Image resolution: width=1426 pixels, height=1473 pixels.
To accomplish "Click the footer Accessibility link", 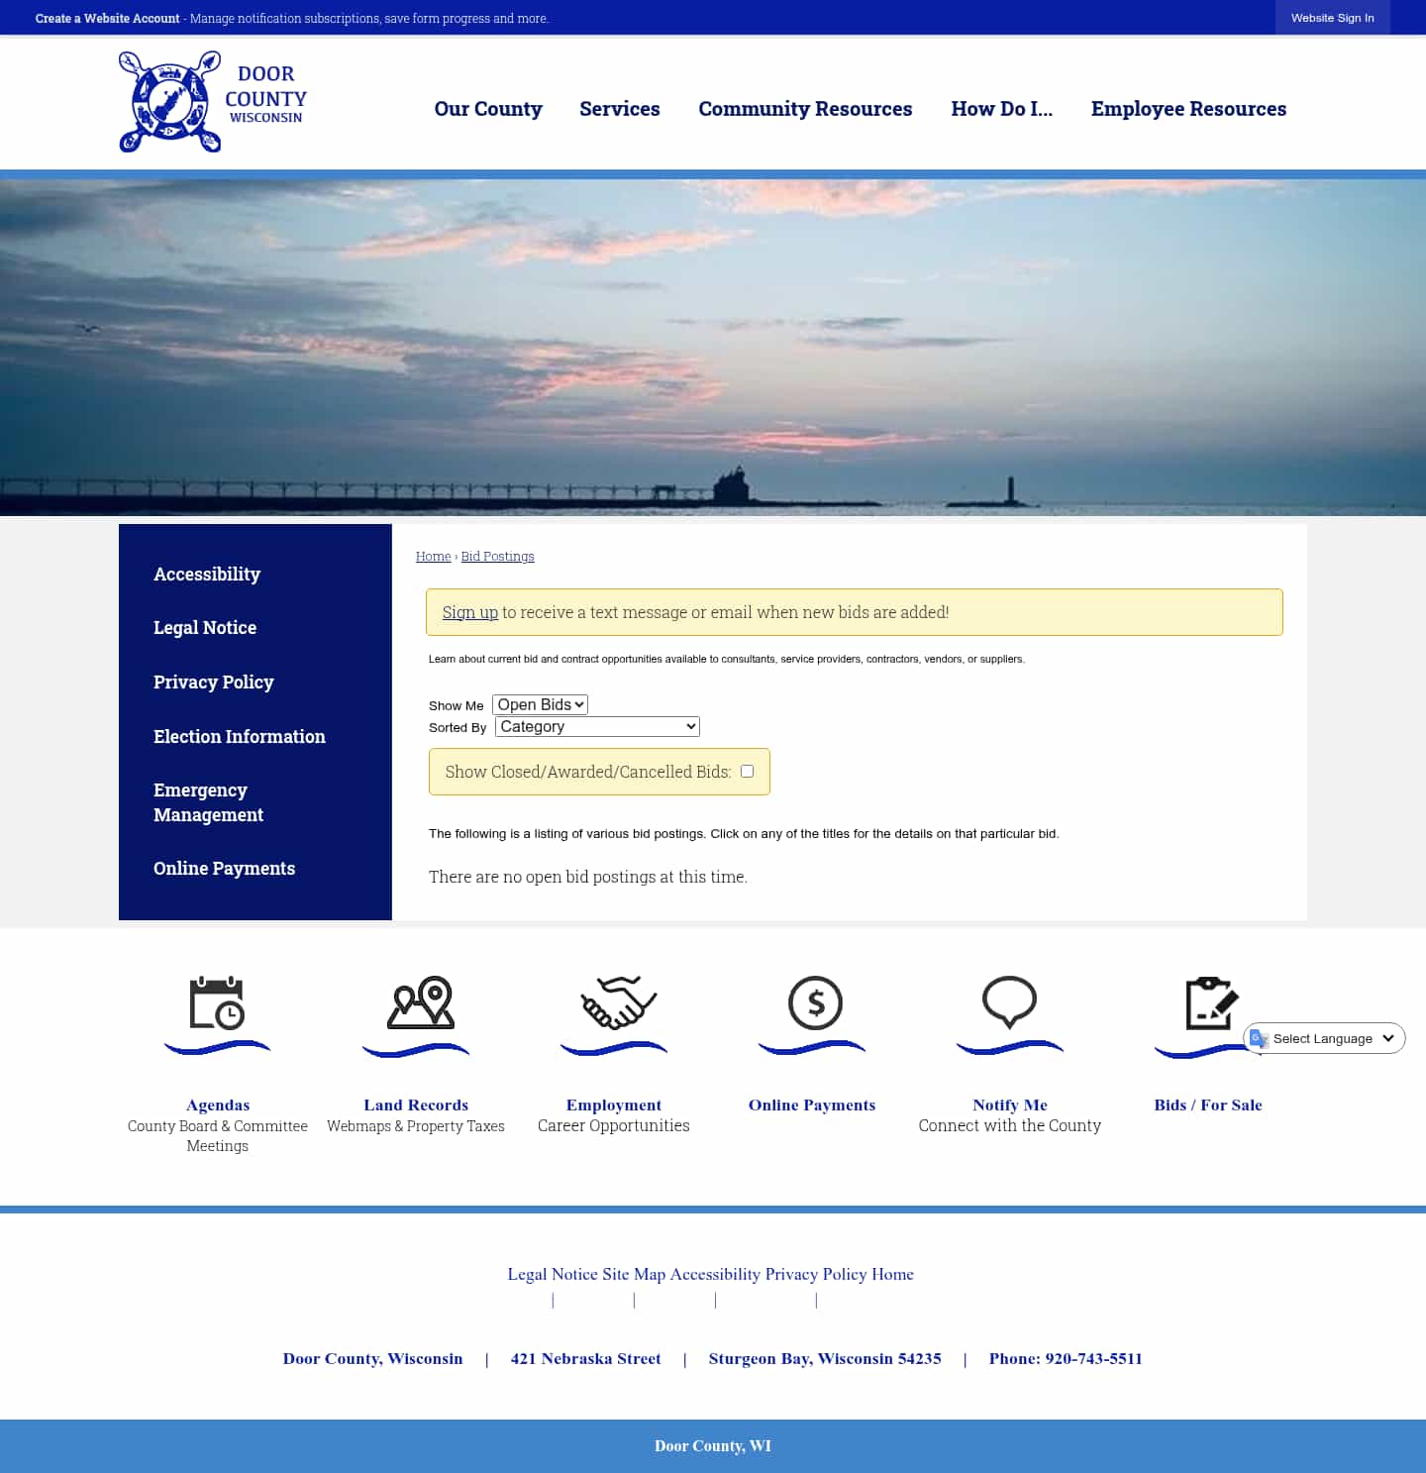I will pyautogui.click(x=715, y=1275).
